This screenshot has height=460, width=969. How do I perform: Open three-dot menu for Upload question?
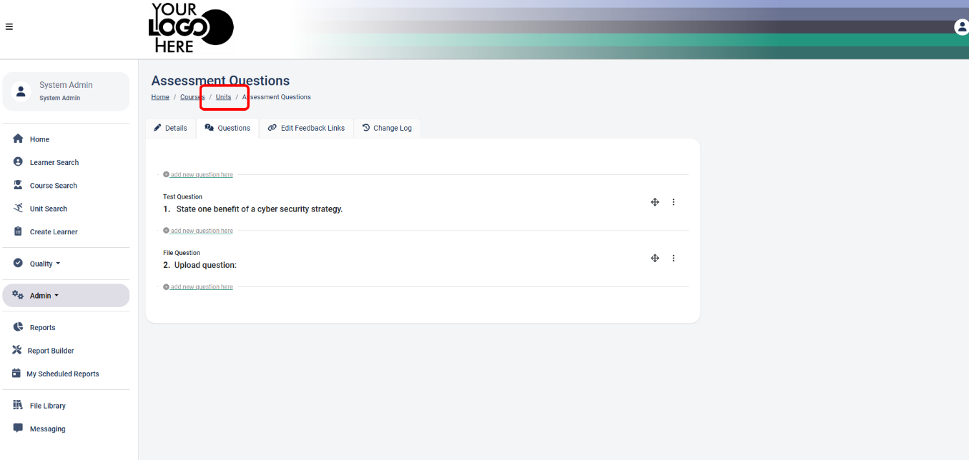click(673, 259)
